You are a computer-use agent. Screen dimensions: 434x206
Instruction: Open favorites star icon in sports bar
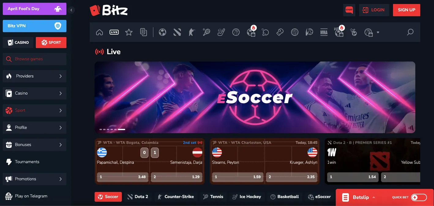click(x=129, y=32)
